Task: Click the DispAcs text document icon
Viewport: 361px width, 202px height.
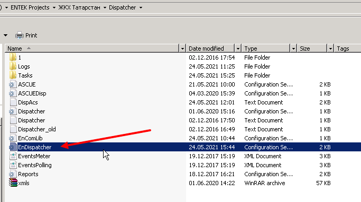Action: click(x=13, y=102)
